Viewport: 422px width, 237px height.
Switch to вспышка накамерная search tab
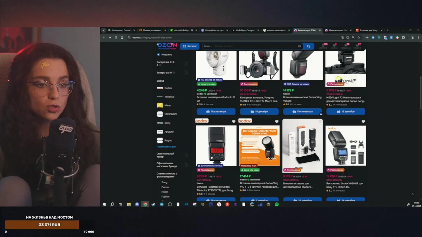tap(276, 30)
